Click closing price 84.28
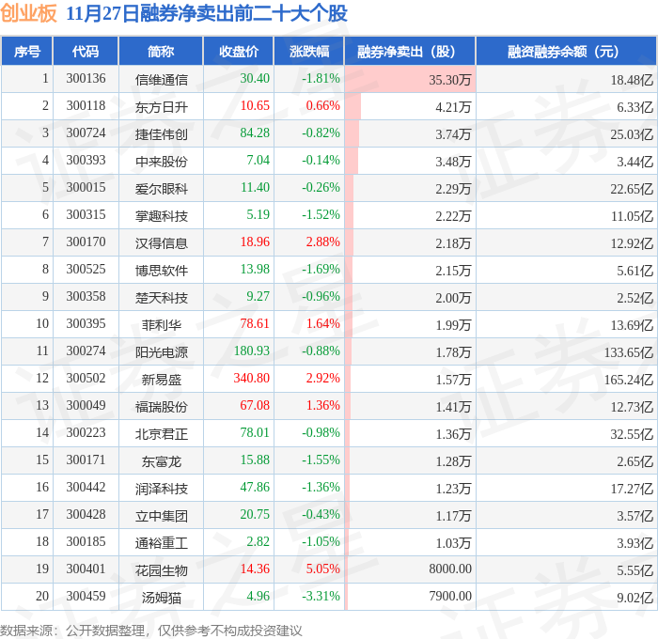 point(255,133)
